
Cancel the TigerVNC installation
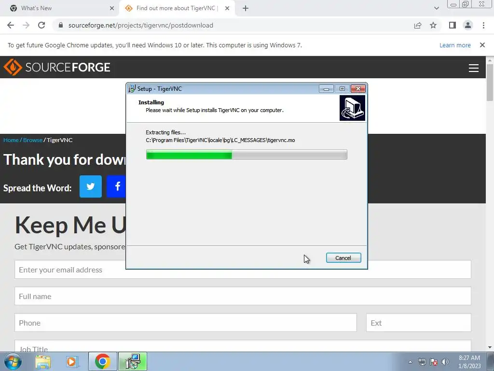(343, 258)
